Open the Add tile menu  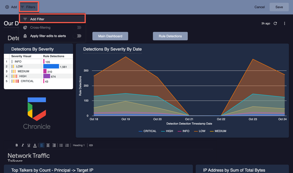point(11,7)
